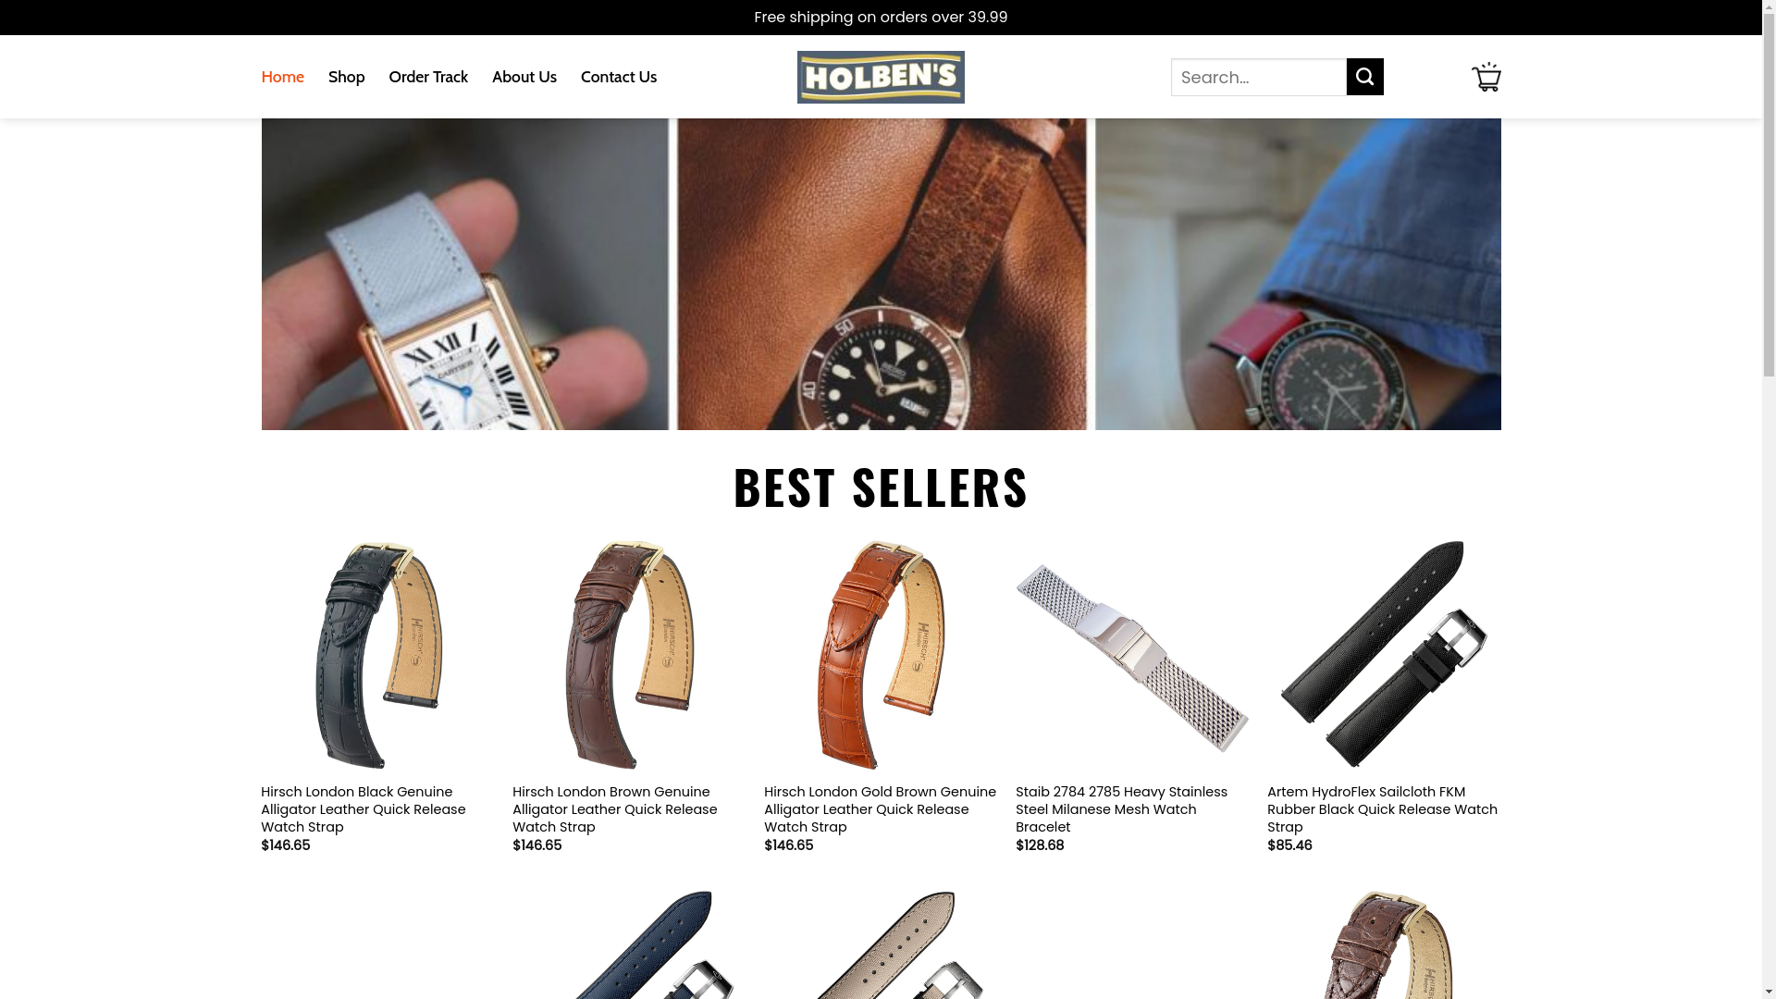This screenshot has width=1776, height=999.
Task: Click the watch strap hero banner
Action: (x=881, y=274)
